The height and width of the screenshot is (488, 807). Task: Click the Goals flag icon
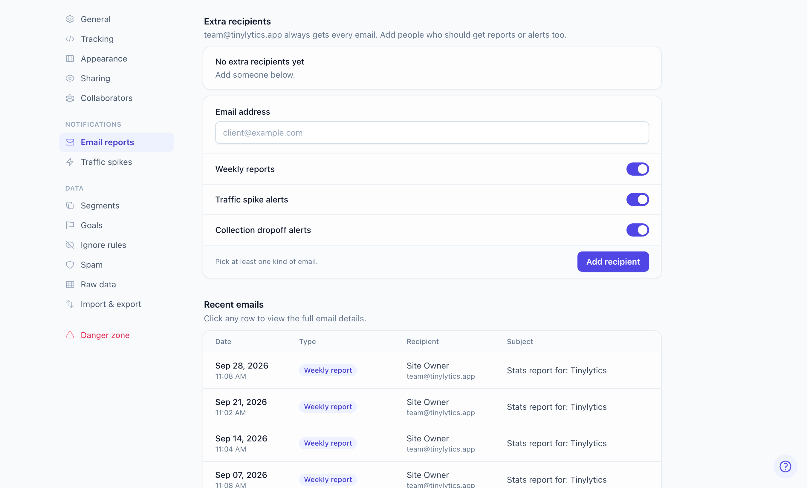(x=70, y=225)
